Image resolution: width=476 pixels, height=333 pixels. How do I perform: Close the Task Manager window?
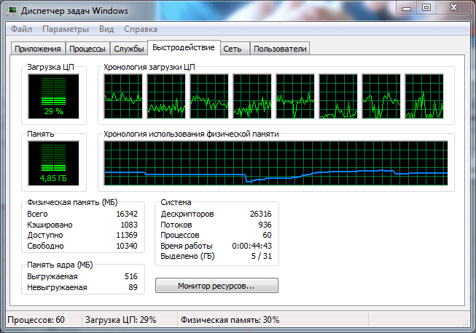453,7
